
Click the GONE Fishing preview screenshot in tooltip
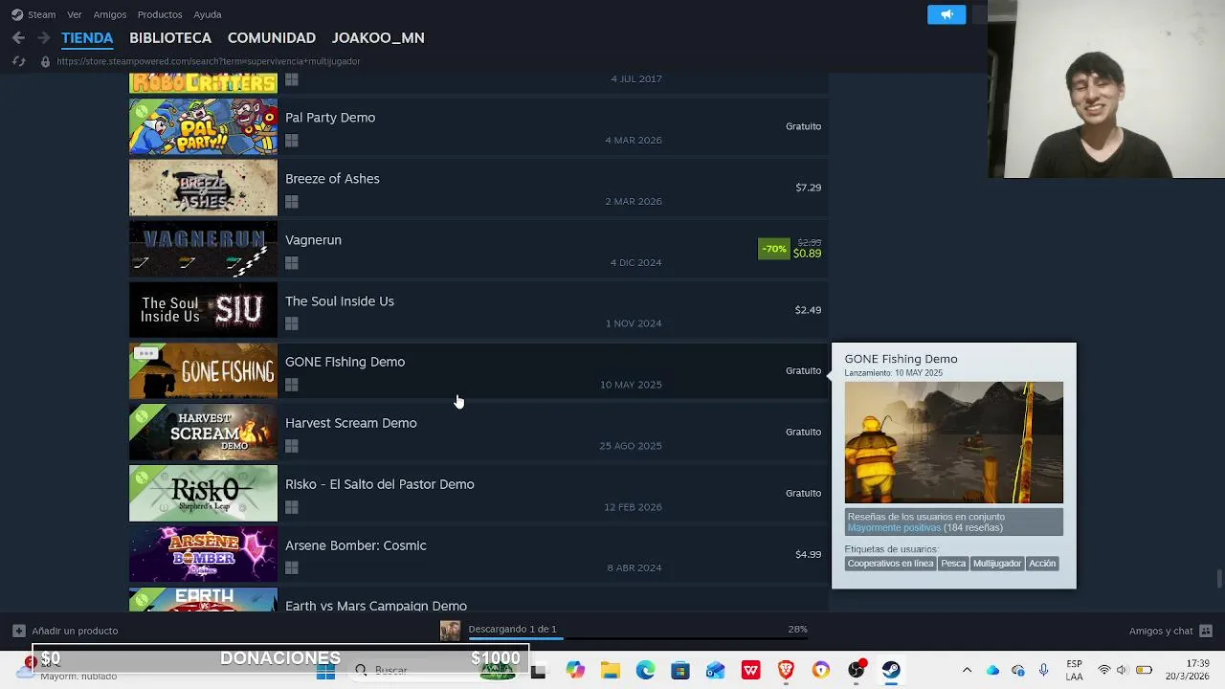(953, 442)
